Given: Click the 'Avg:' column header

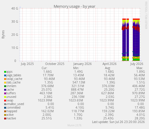Looking at the screenshot, I should point(108,68).
